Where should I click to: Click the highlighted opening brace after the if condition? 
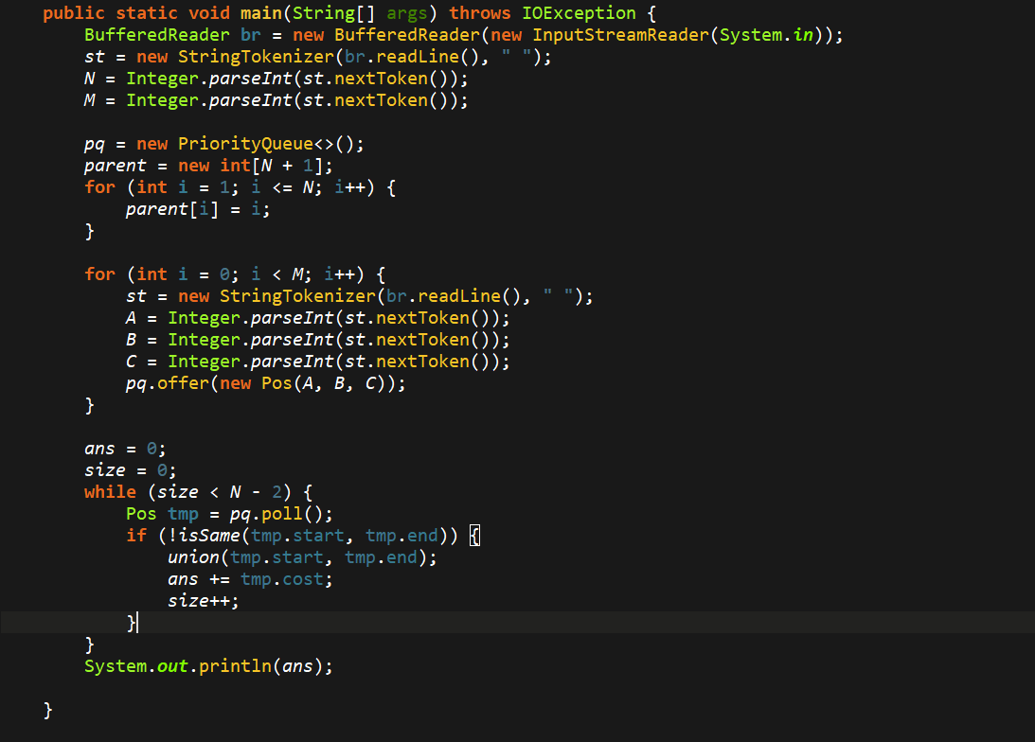474,536
